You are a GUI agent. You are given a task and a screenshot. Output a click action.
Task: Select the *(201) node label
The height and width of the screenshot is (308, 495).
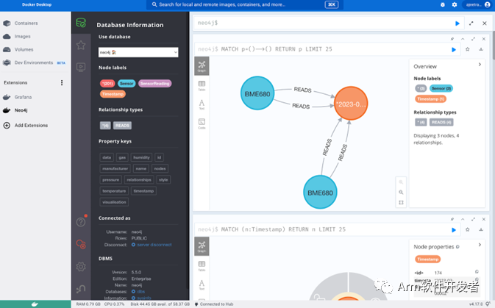(x=107, y=84)
